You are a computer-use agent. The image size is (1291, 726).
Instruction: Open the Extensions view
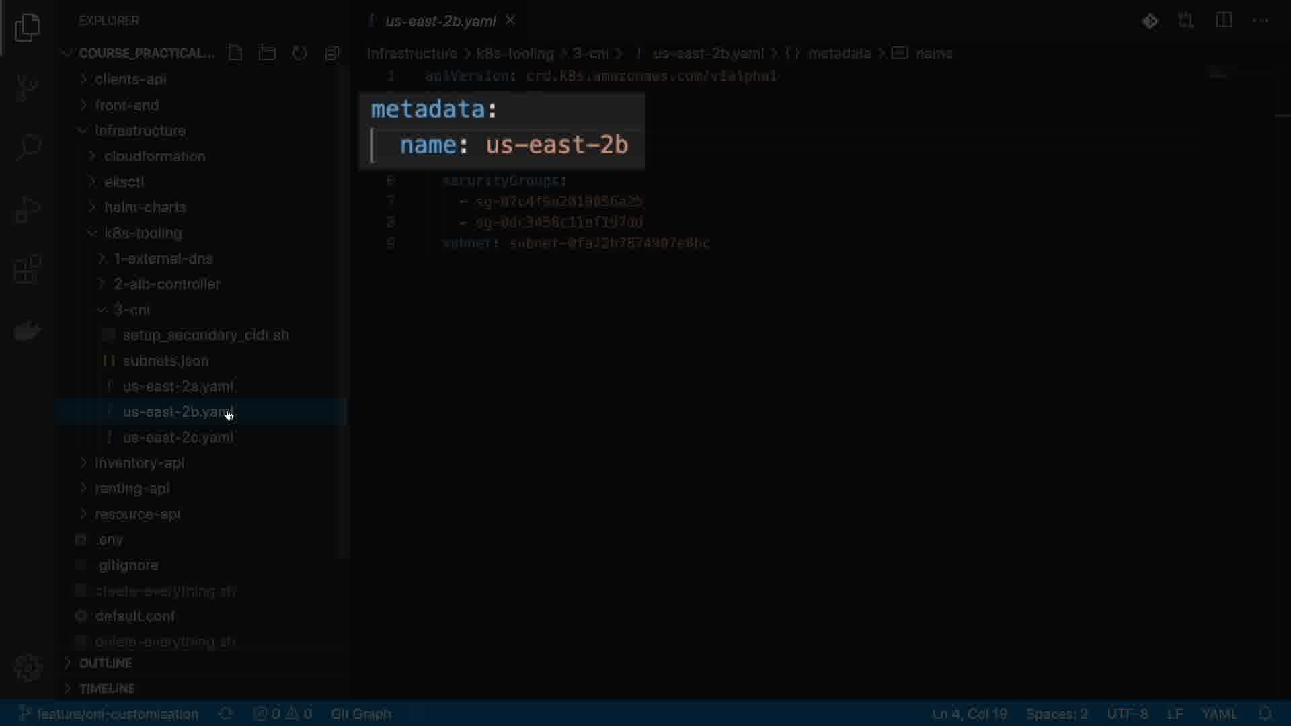click(27, 270)
